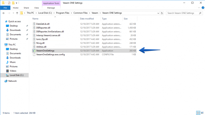This screenshot has height=115, width=205.
Task: Select the DBReporter.dll file icon
Action: pos(34,28)
